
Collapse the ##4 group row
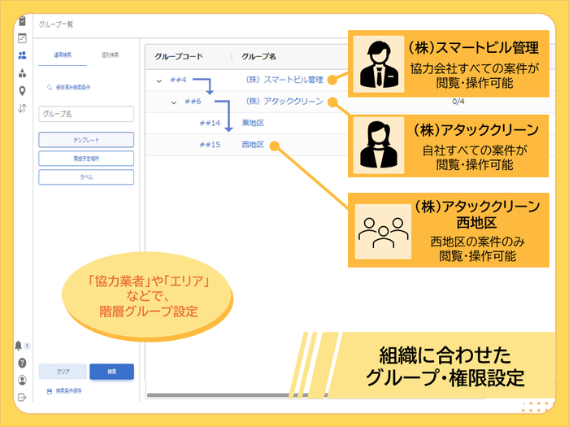tap(159, 80)
